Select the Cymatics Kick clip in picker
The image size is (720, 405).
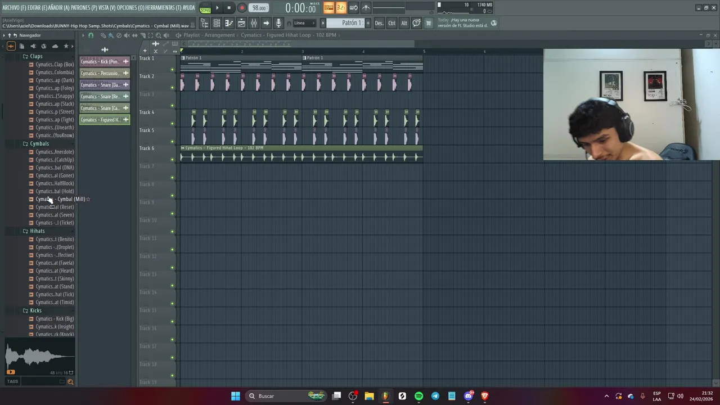[105, 61]
